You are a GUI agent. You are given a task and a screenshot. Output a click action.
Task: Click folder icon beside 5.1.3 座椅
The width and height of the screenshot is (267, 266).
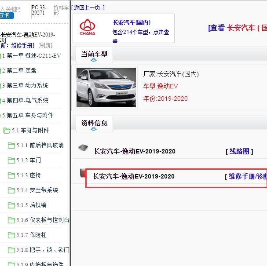coord(11,175)
